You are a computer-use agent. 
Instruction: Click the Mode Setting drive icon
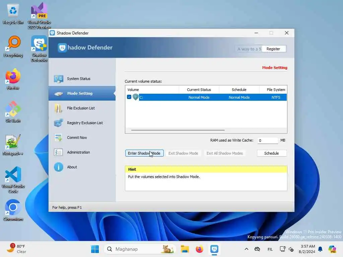pyautogui.click(x=58, y=94)
